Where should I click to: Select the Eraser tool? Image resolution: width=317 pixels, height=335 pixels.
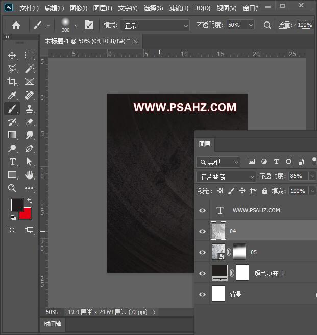[x=29, y=122]
